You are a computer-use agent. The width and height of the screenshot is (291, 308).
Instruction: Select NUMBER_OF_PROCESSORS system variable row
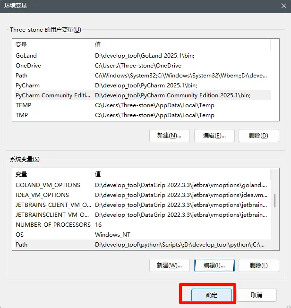coord(143,225)
